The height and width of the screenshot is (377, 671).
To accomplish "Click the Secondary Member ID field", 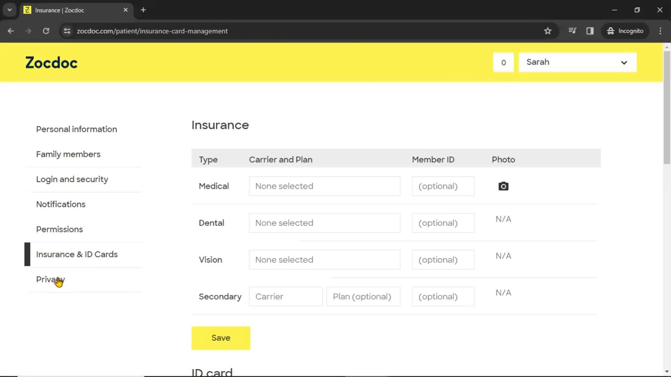I will click(443, 296).
